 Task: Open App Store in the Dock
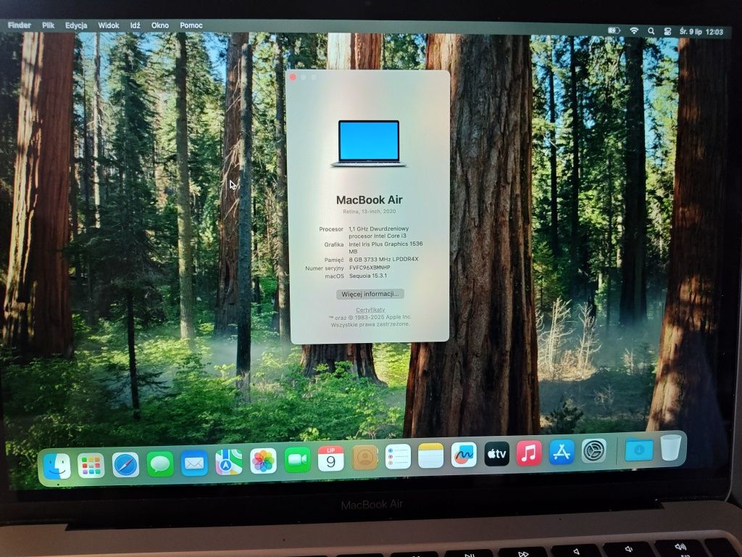pyautogui.click(x=562, y=452)
